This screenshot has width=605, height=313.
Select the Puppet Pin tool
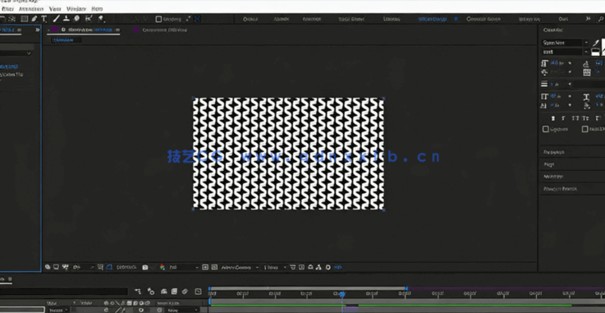coord(101,19)
